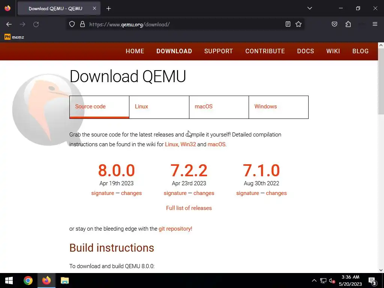Open the Win32 wiki link
This screenshot has height=288, width=384.
coord(188,144)
